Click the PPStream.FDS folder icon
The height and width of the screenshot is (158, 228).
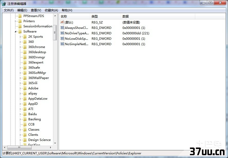click(20, 16)
